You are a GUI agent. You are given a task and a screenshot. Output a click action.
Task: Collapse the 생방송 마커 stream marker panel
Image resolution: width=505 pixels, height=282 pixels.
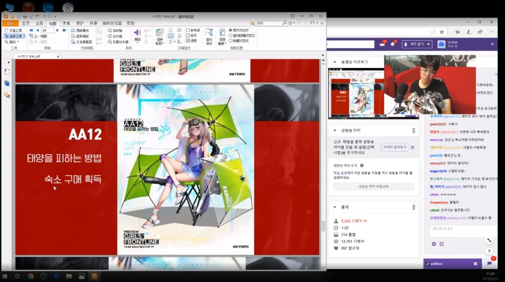pyautogui.click(x=334, y=131)
